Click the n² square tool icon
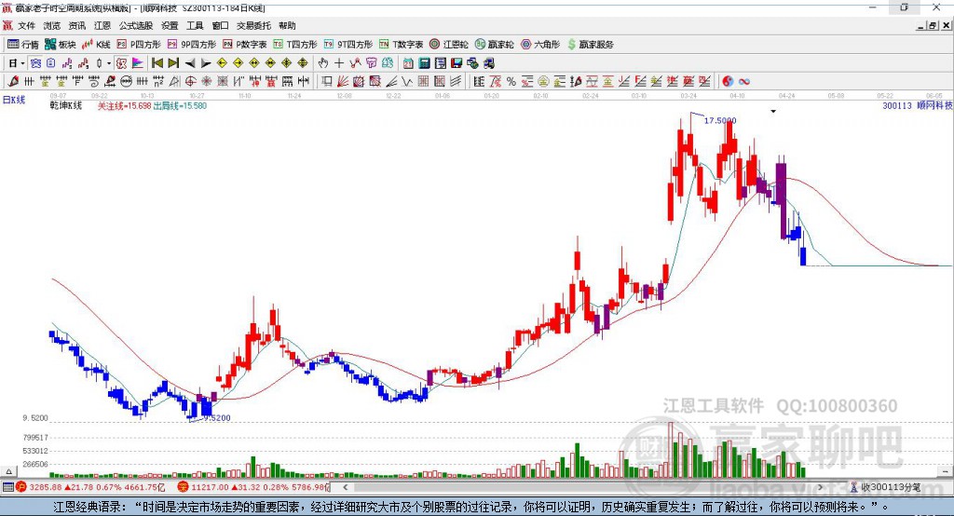The height and width of the screenshot is (516, 954). 158,81
